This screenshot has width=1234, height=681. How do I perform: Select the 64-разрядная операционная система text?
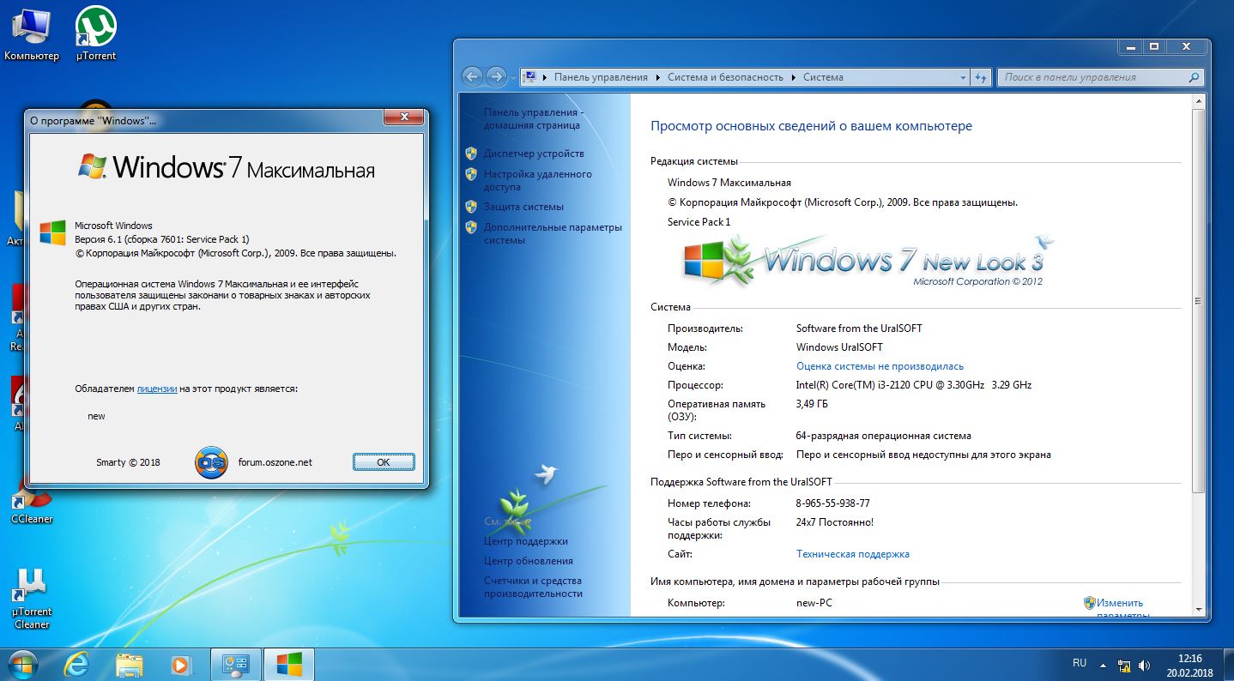884,436
